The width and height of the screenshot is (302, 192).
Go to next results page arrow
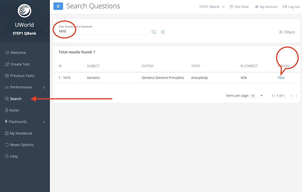point(296,96)
